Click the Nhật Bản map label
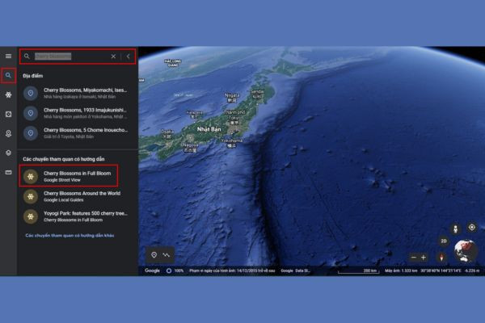The image size is (485, 323). pyautogui.click(x=209, y=129)
